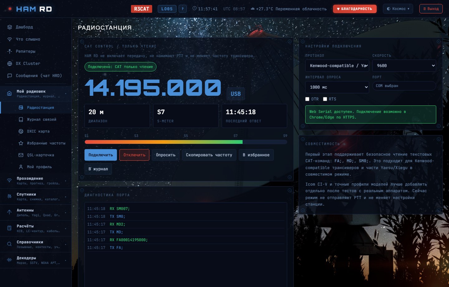Viewport: 449px width, 287px height.
Task: Switch the Космос theme selector
Action: (398, 9)
